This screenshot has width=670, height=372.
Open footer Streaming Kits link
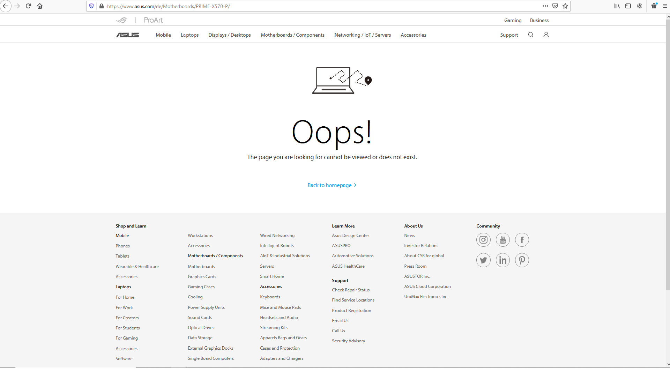tap(274, 327)
